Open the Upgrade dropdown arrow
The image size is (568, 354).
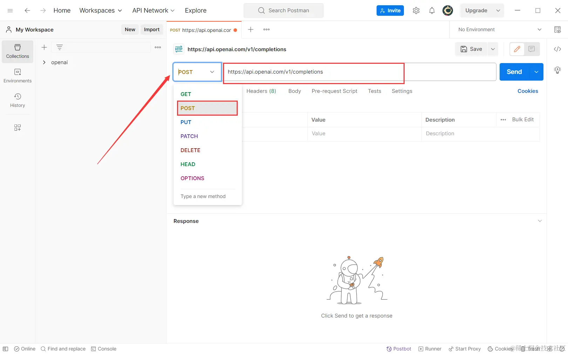(498, 11)
